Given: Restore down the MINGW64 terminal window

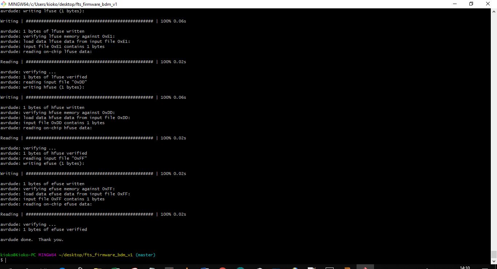Looking at the screenshot, I should click(471, 4).
